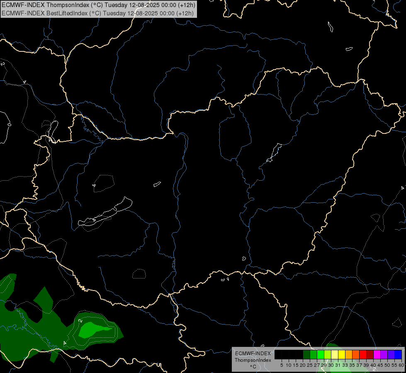This screenshot has height=373, width=406.
Task: Click the dark green 20–25 legend swatch
Action: (306, 354)
